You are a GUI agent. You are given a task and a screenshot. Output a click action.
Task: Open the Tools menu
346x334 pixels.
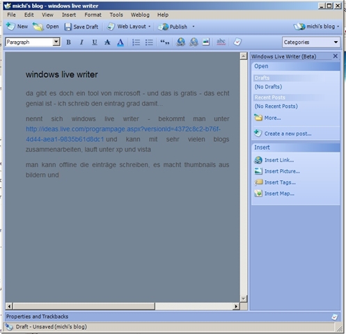[116, 15]
